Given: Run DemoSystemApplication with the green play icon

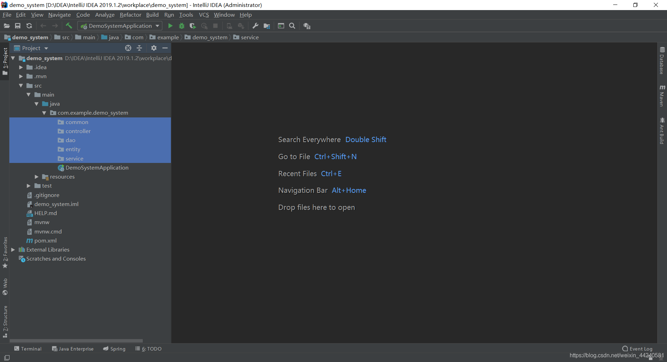Looking at the screenshot, I should [x=170, y=26].
